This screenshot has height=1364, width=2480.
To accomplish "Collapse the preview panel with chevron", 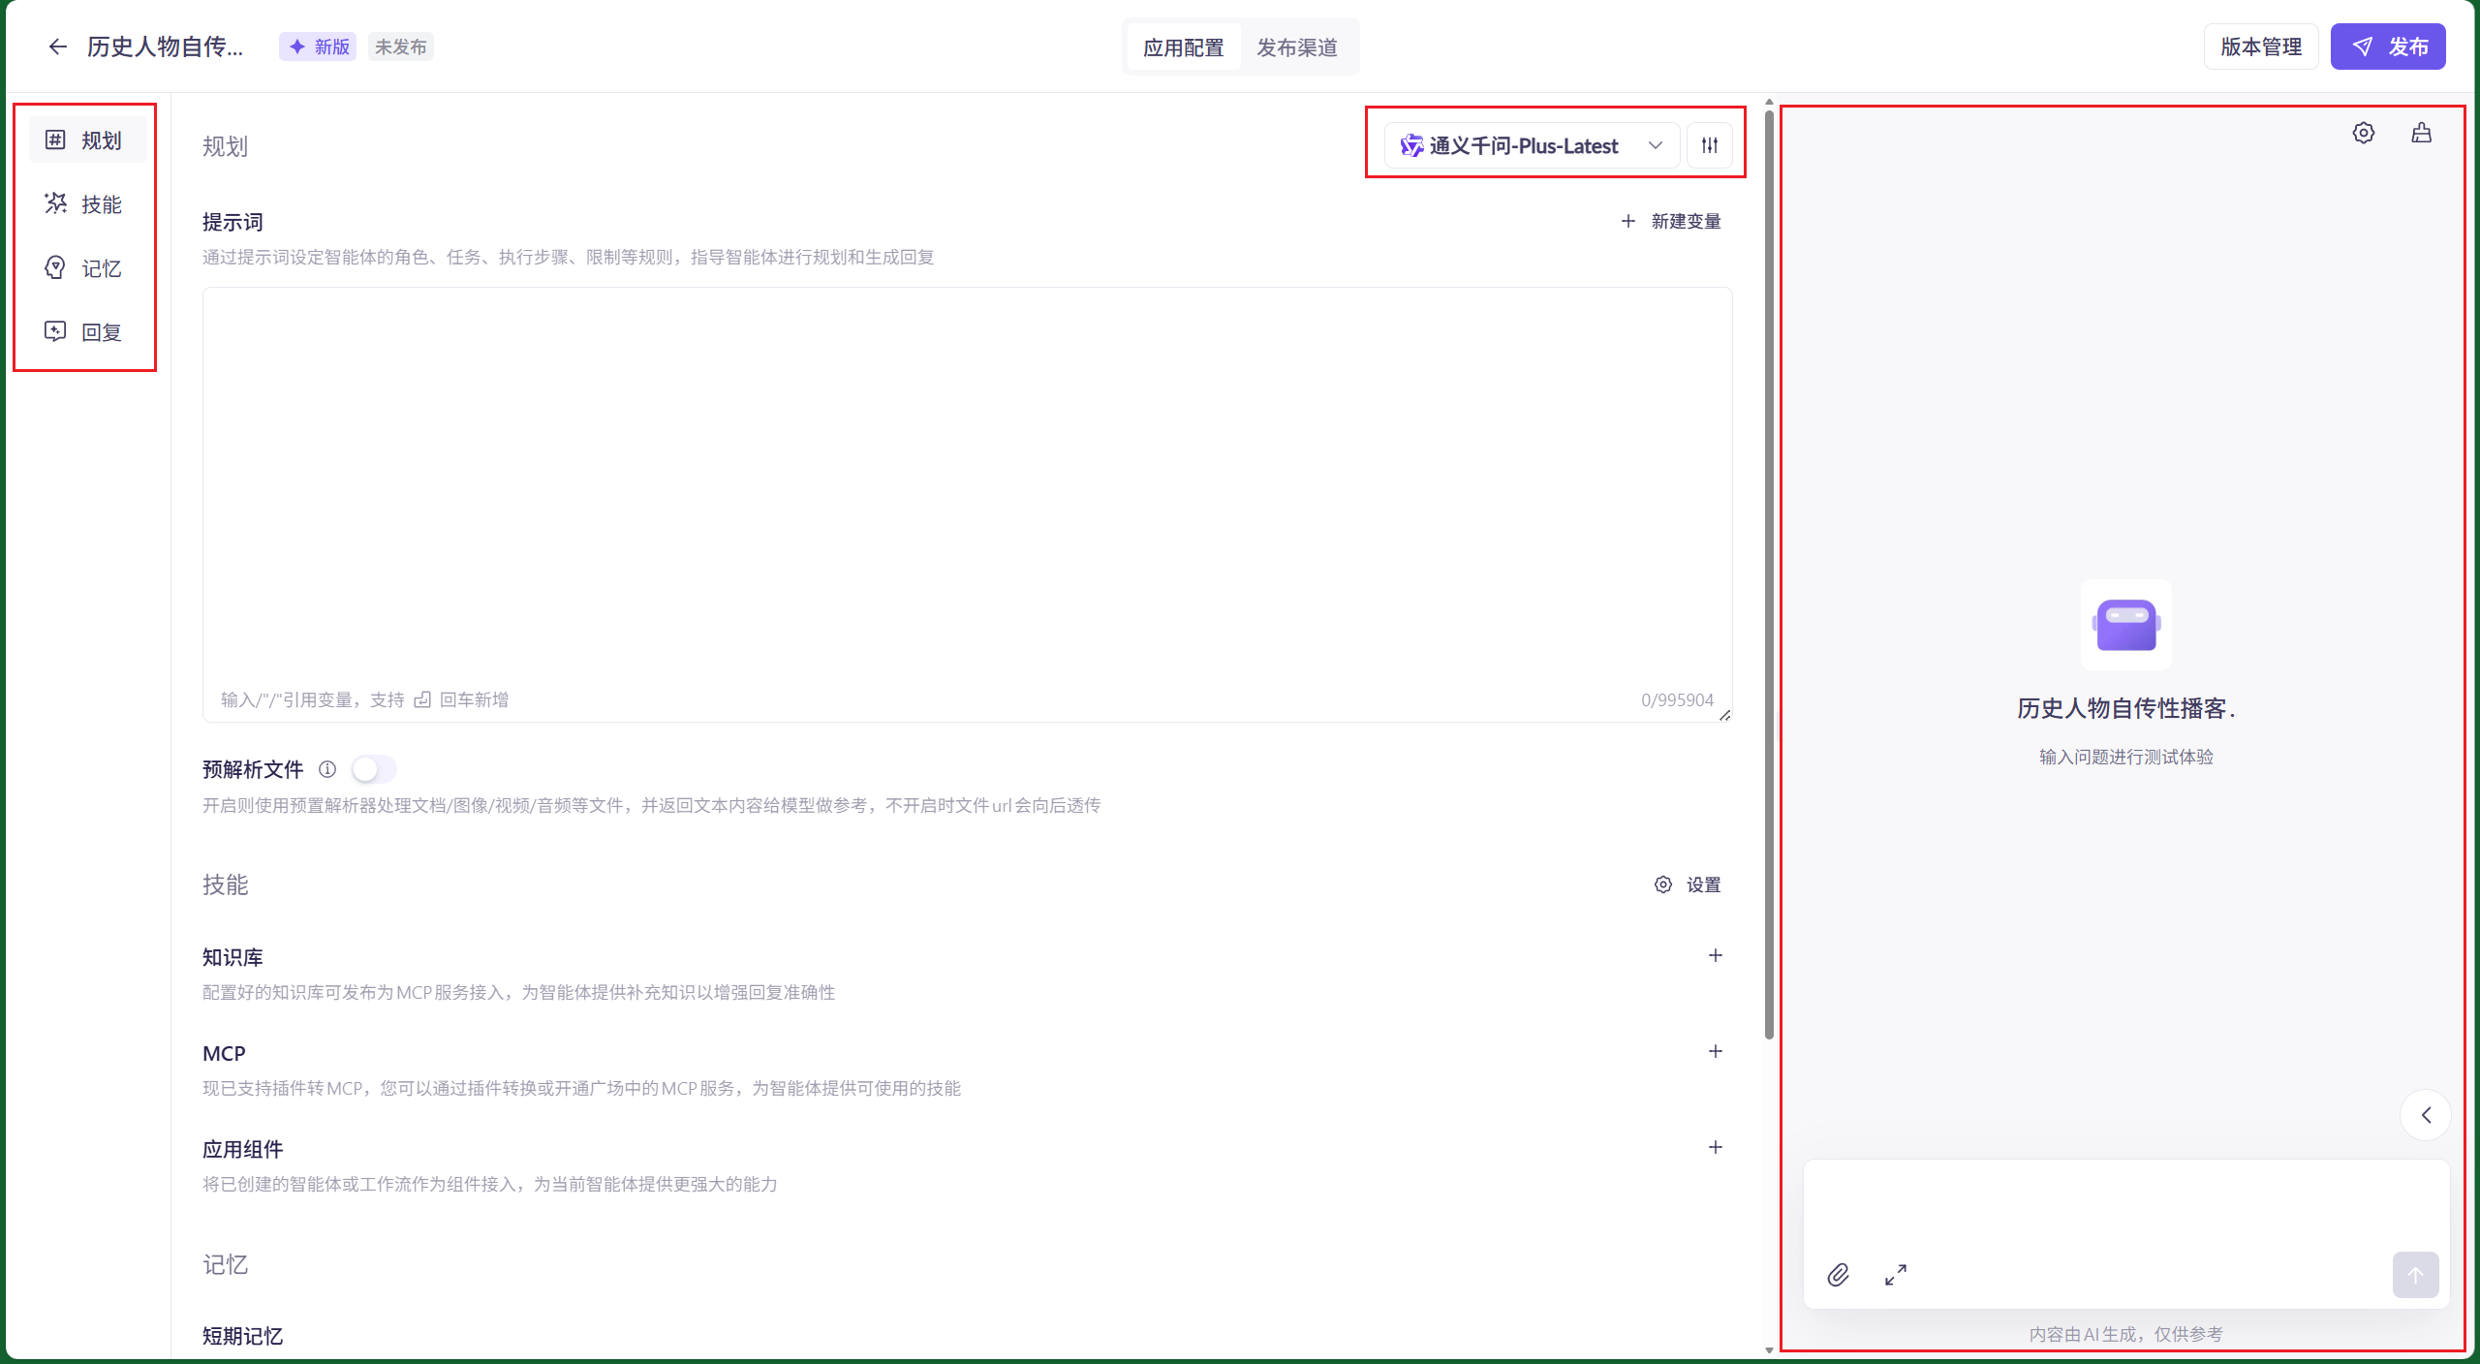I will [x=2426, y=1115].
